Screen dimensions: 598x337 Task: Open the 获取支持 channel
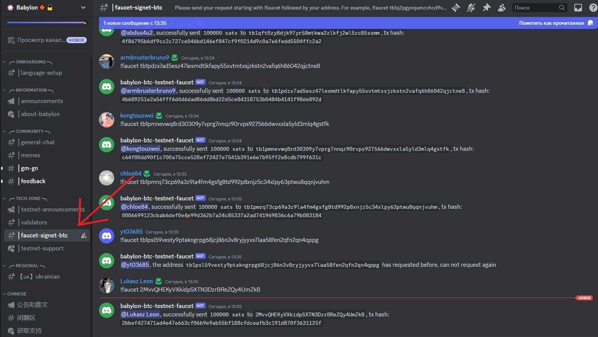point(47,331)
